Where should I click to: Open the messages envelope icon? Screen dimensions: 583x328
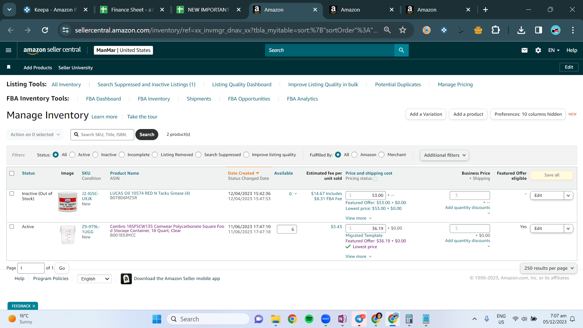(x=524, y=50)
